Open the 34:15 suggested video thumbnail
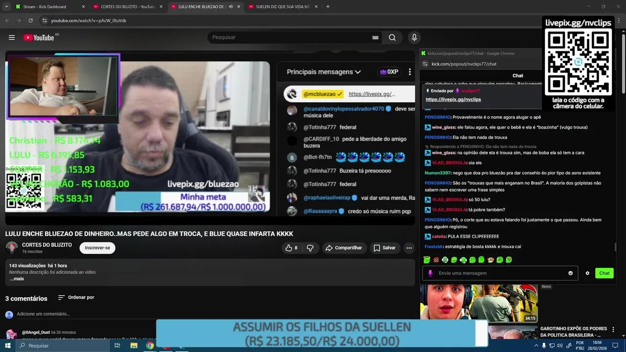The width and height of the screenshot is (626, 352). pos(479,303)
